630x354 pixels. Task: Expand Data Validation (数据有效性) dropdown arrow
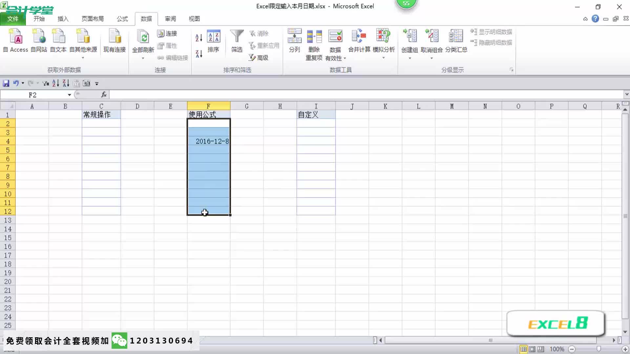(345, 58)
